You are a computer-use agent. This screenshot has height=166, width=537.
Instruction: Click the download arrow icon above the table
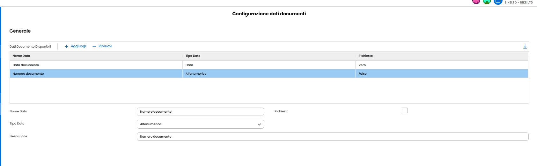[x=525, y=47]
